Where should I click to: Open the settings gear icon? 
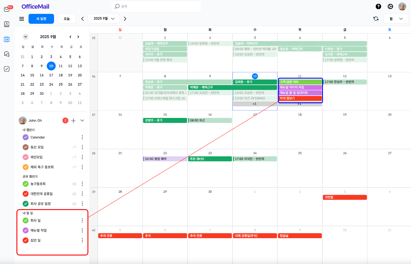[390, 6]
